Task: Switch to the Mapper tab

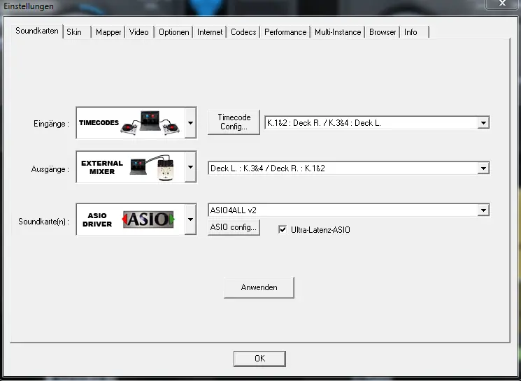Action: [108, 32]
